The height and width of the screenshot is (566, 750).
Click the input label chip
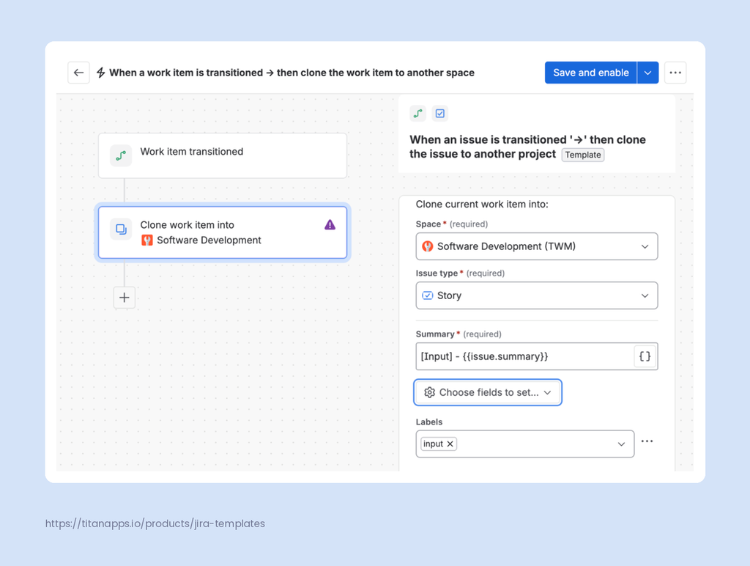[x=439, y=444]
